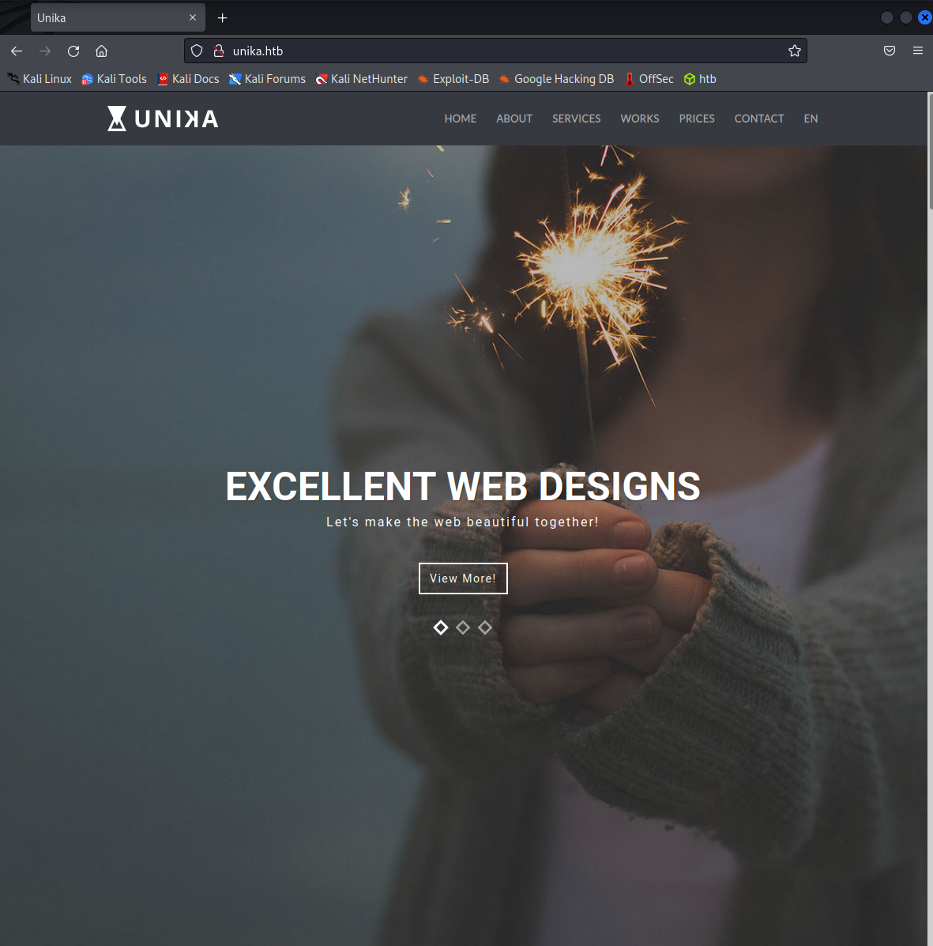Open the SERVICES navigation item
The width and height of the screenshot is (933, 946).
point(576,119)
